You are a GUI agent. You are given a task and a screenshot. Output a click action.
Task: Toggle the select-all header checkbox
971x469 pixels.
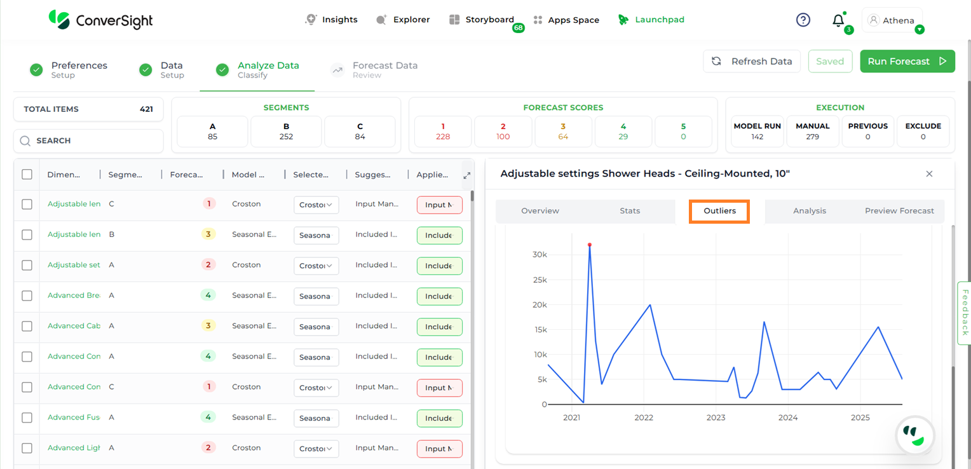click(x=27, y=174)
